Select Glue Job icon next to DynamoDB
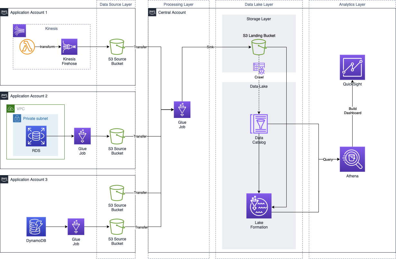 point(76,227)
